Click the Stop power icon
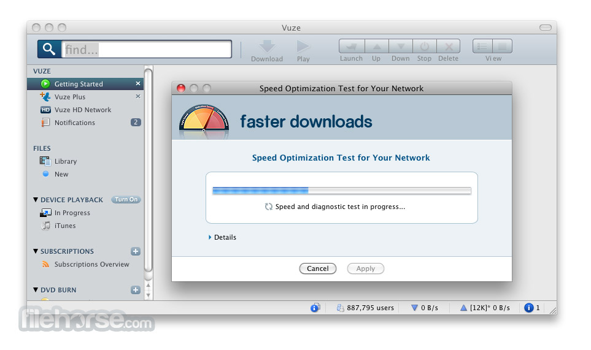The height and width of the screenshot is (350, 591). 425,47
